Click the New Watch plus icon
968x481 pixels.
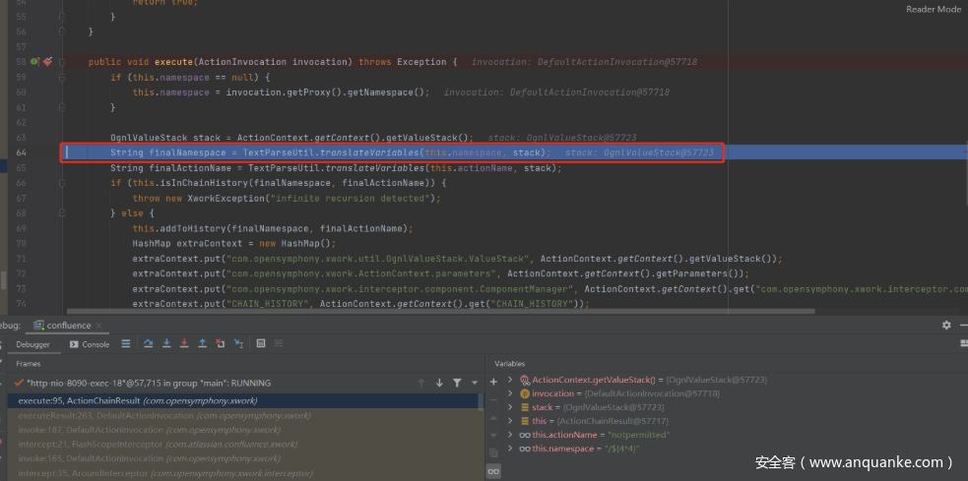(493, 381)
